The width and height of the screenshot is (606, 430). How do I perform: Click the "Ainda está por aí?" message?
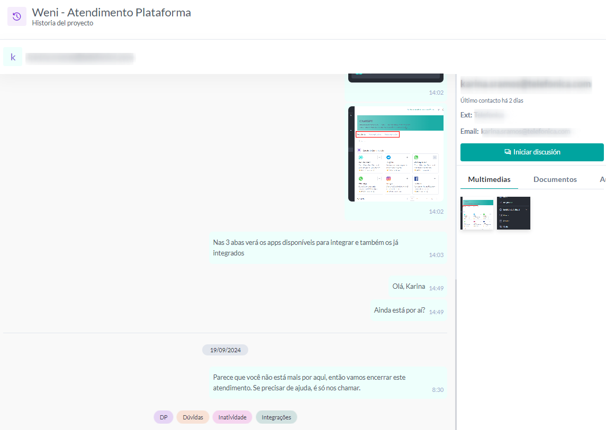tap(400, 310)
